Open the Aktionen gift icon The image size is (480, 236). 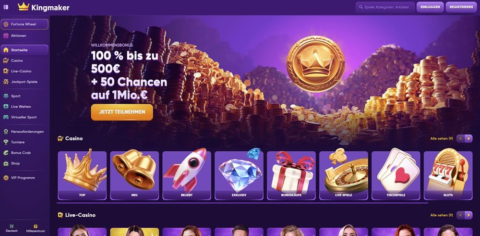pos(6,36)
